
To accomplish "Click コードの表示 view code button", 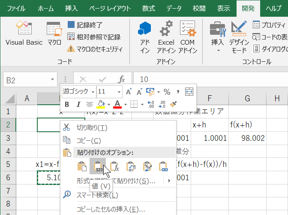I will click(270, 37).
